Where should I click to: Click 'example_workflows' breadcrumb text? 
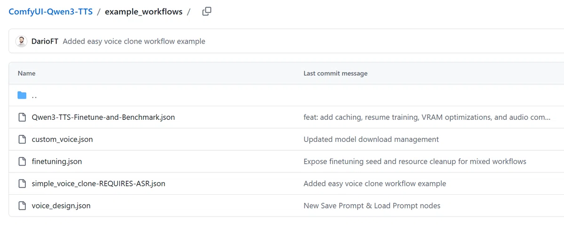coord(143,12)
